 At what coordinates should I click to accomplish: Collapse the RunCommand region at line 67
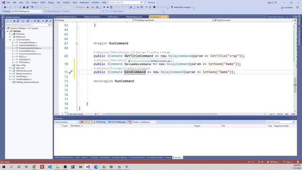(x=76, y=43)
